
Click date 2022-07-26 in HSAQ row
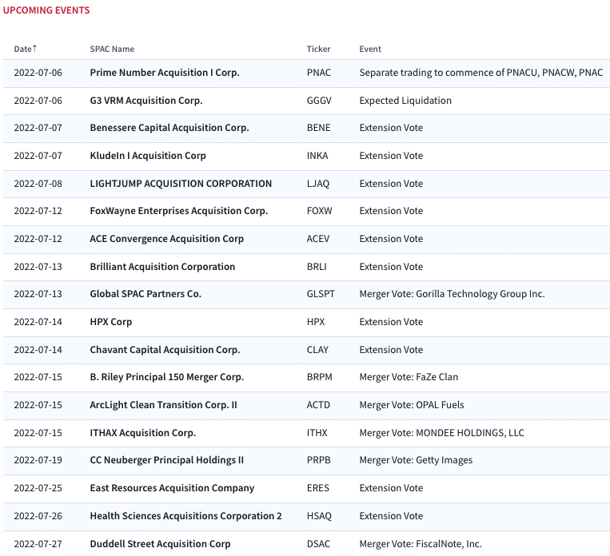[x=38, y=516]
